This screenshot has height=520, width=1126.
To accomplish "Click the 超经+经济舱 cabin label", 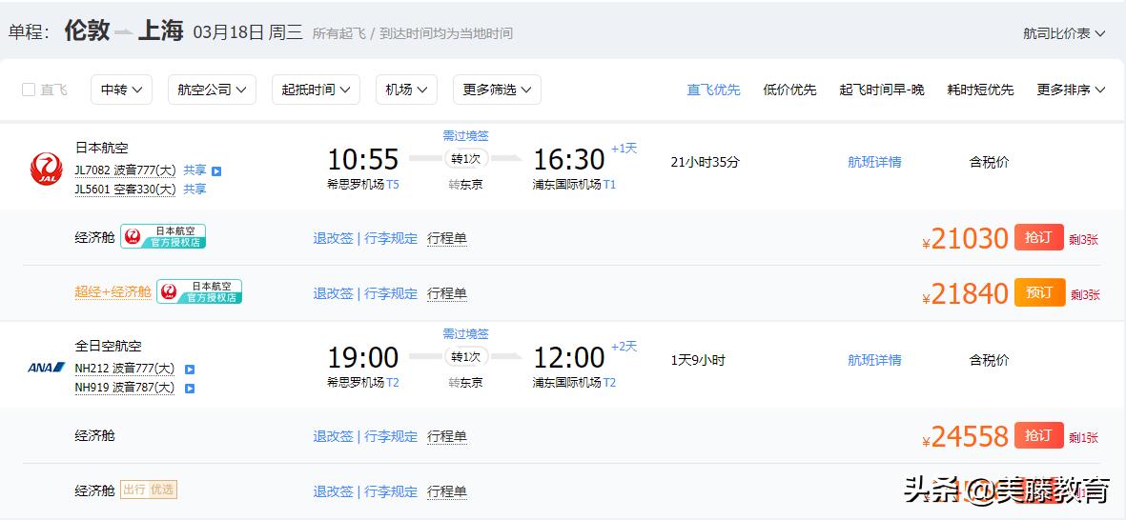I will coord(113,292).
